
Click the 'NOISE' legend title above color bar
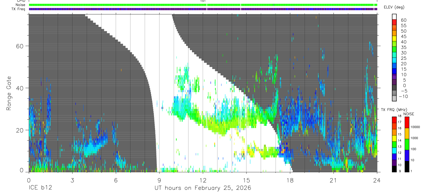409,114
